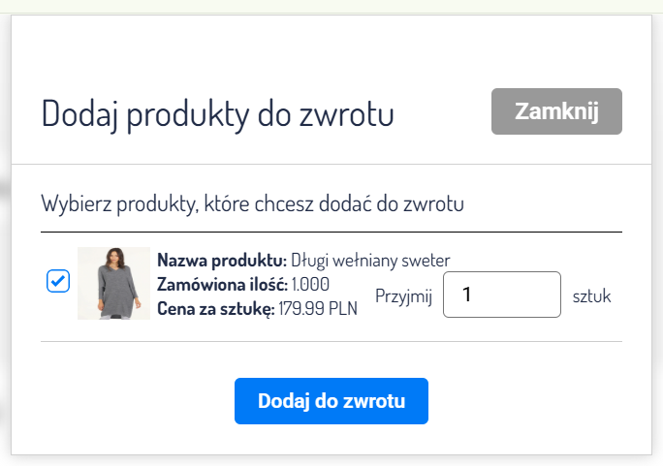Select the Długi wełniany sweter product name
Viewport: 663px width, 466px height.
370,260
